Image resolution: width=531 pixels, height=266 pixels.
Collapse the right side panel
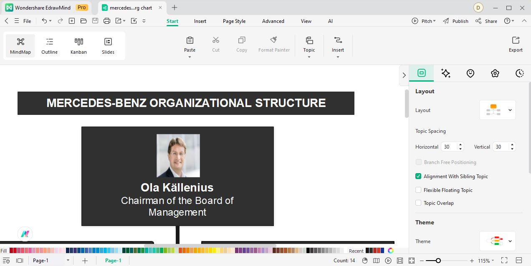tap(404, 75)
